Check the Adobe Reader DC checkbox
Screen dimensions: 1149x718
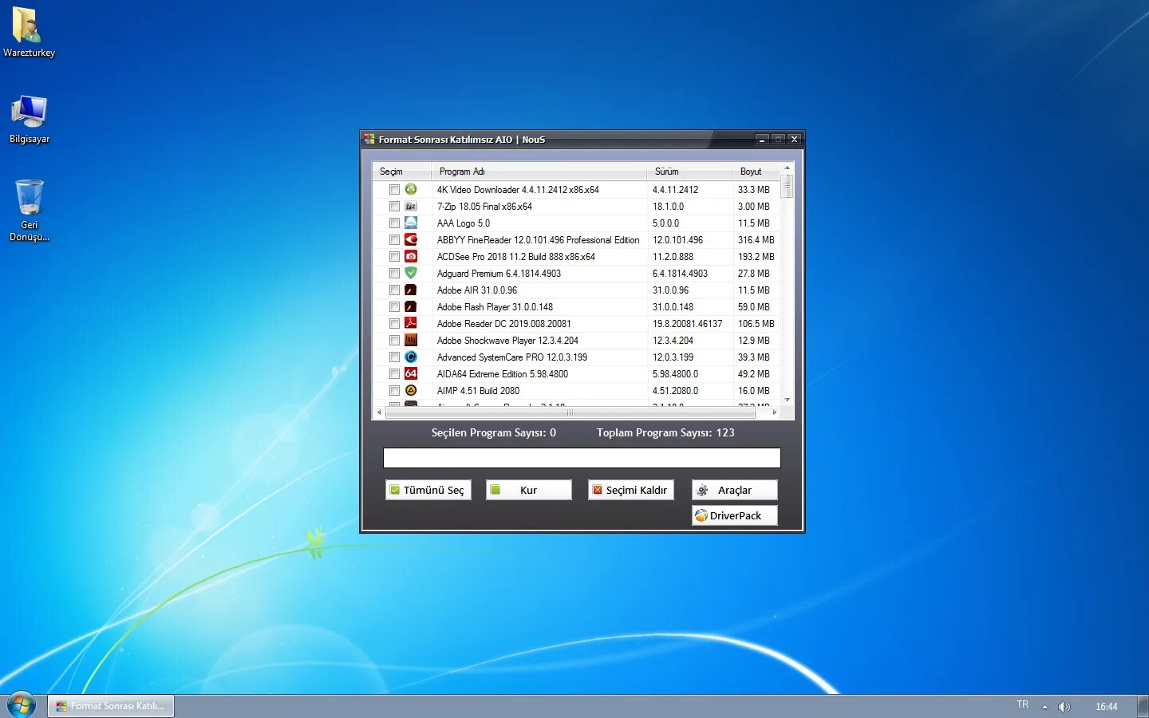(394, 324)
